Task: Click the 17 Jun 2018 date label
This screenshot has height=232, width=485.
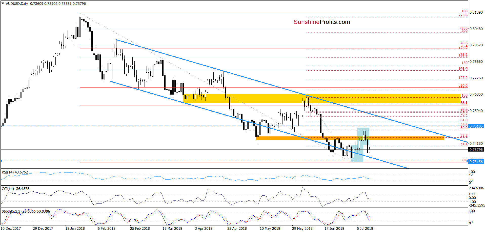Action: tap(334, 228)
